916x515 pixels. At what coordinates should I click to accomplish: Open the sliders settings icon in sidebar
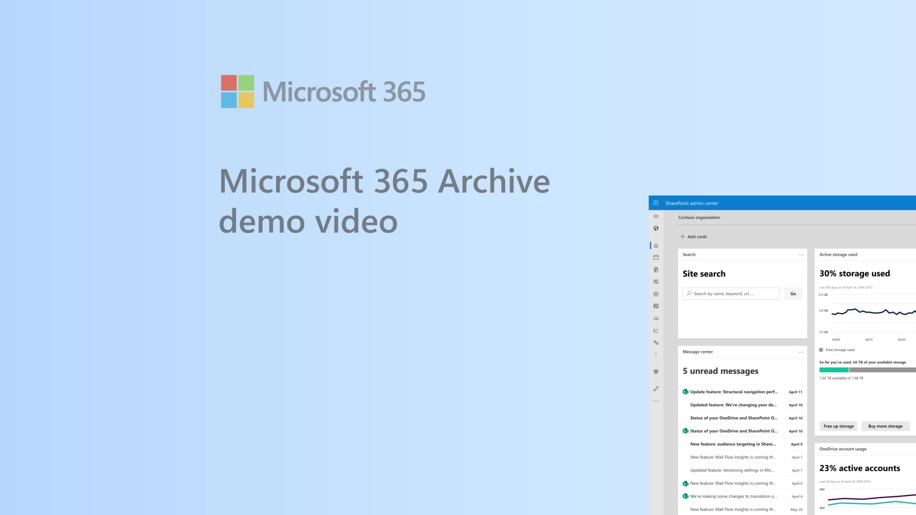tap(656, 282)
